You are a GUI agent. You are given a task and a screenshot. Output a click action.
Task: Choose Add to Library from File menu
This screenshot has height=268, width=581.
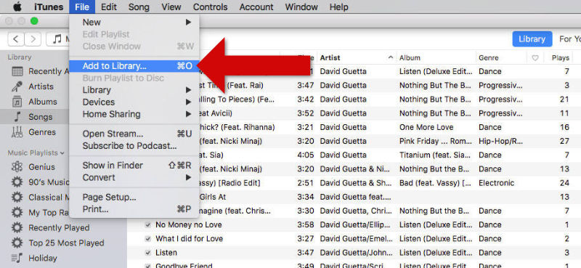pos(134,66)
